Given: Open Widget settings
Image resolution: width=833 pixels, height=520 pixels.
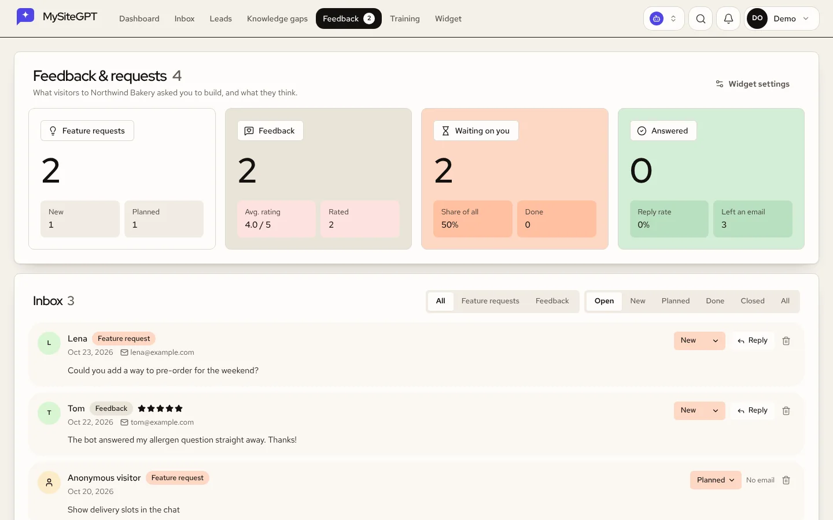Looking at the screenshot, I should 753,84.
